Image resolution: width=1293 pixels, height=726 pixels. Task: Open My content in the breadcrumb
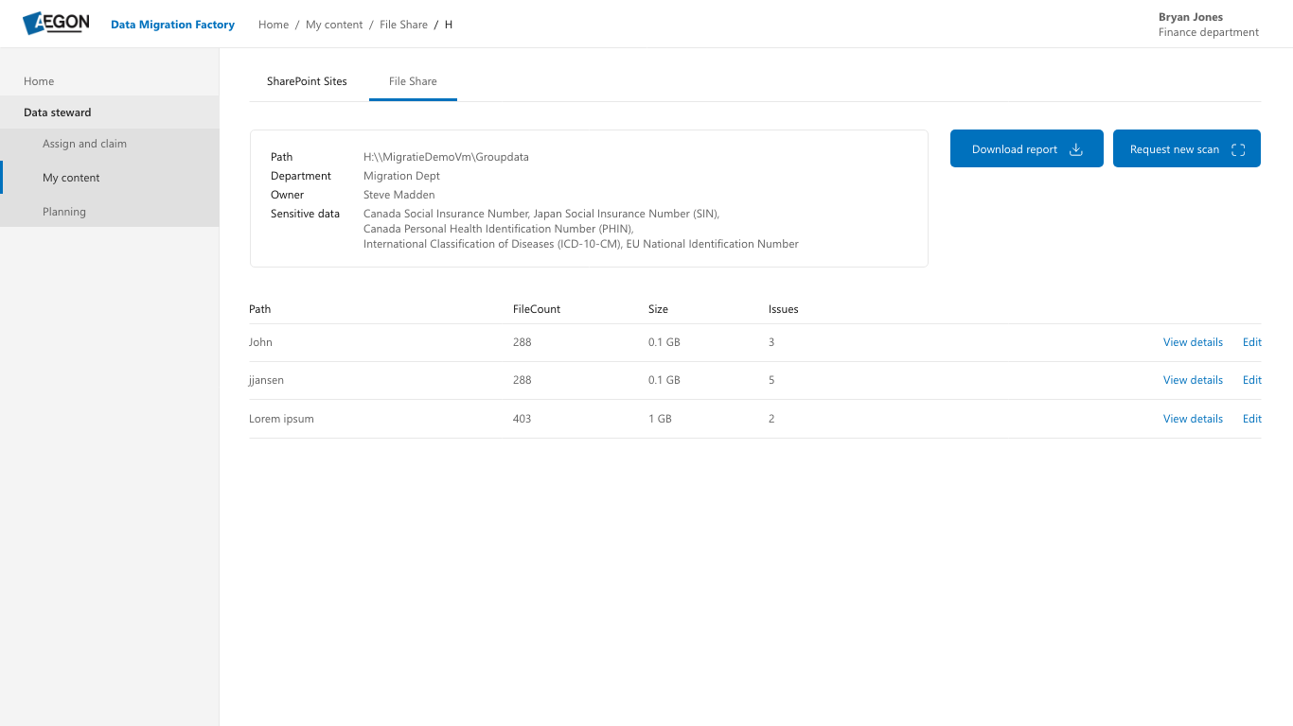coord(334,25)
